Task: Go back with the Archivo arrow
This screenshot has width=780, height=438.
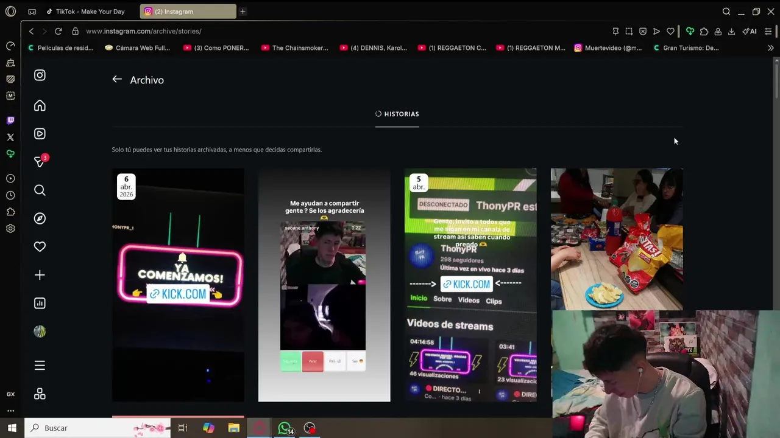Action: pyautogui.click(x=117, y=79)
